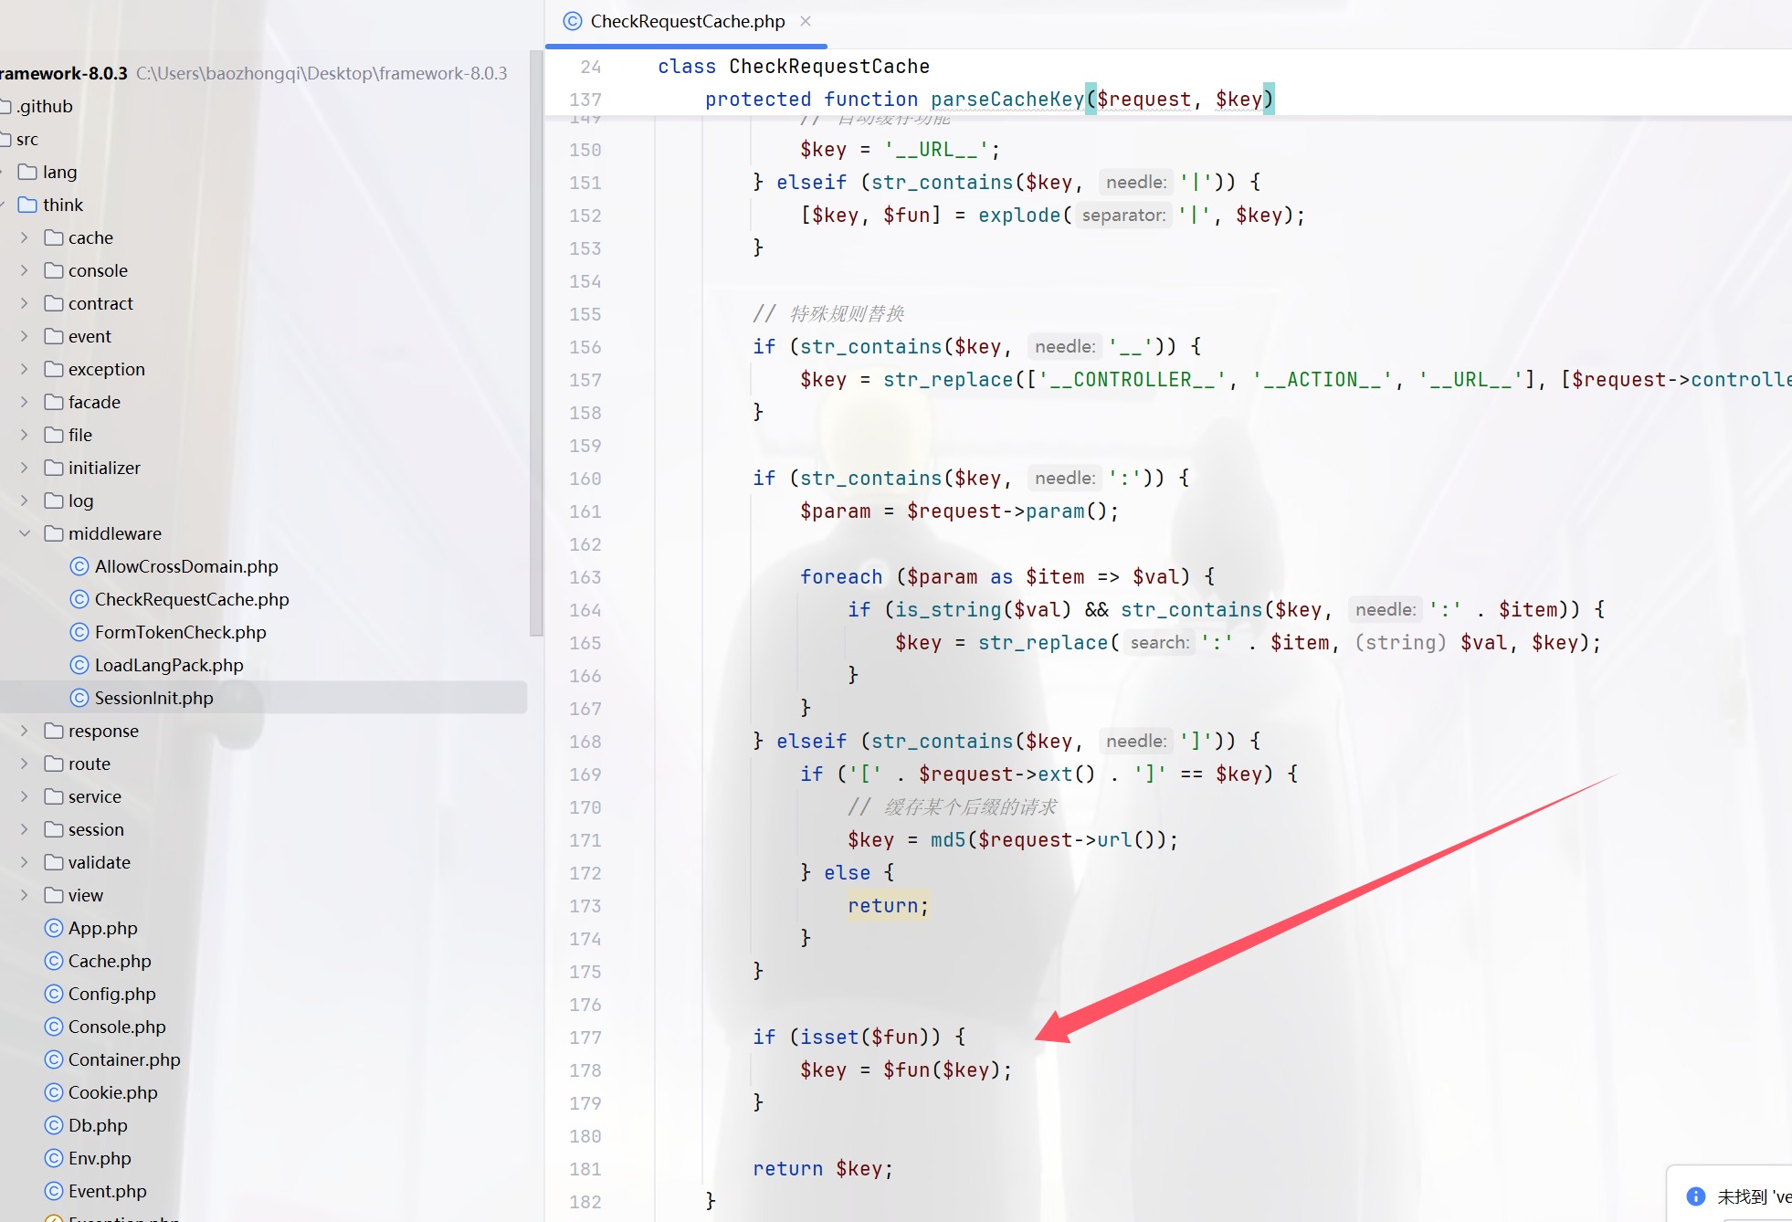Image resolution: width=1792 pixels, height=1222 pixels.
Task: Click the info icon in the notification popup
Action: [1695, 1196]
